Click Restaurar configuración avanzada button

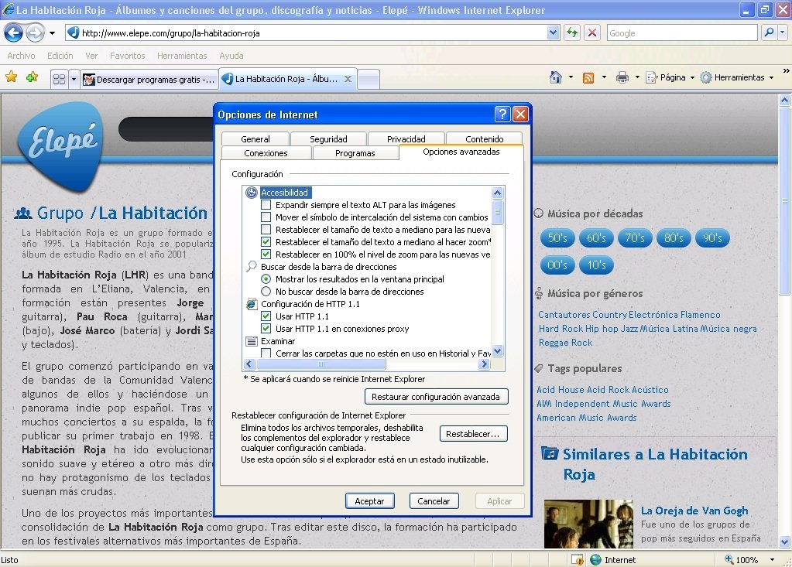point(436,397)
